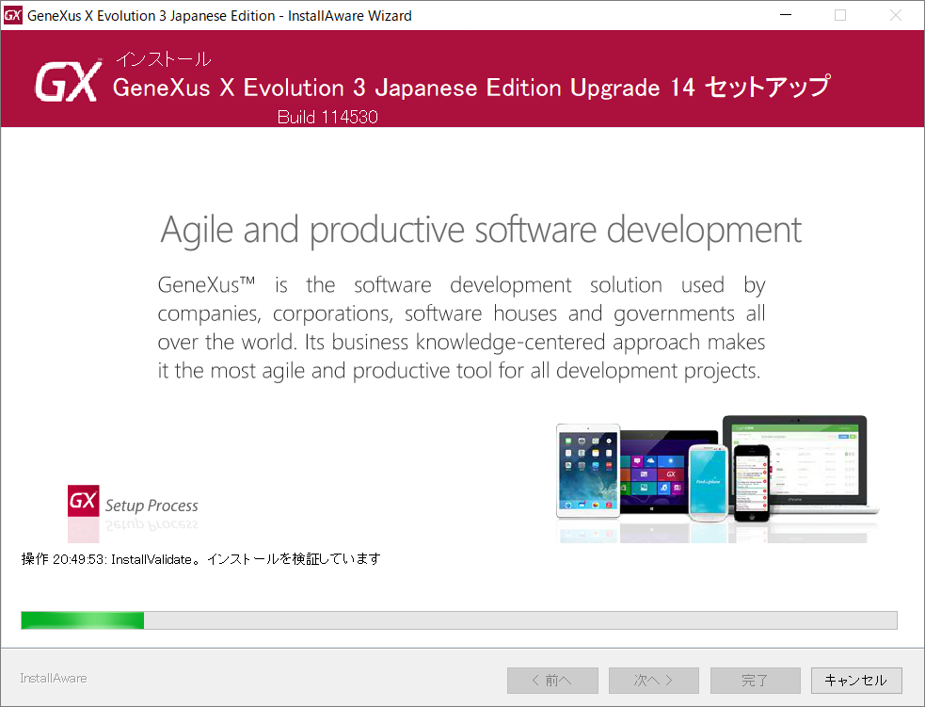Click the 'Upgrade 14 セットアップ' title text

(700, 88)
